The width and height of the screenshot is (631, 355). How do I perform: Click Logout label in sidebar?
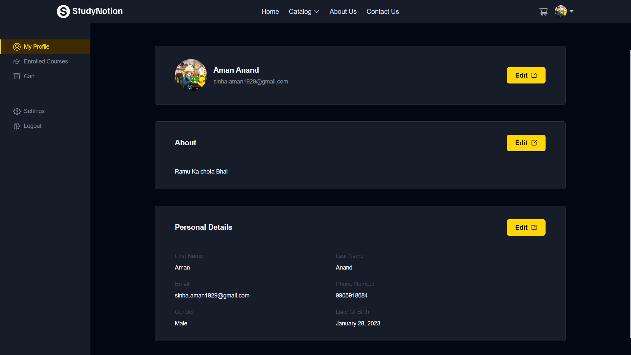tap(33, 126)
